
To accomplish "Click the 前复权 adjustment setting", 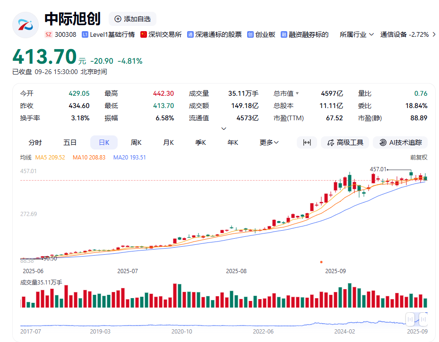I will pyautogui.click(x=418, y=157).
